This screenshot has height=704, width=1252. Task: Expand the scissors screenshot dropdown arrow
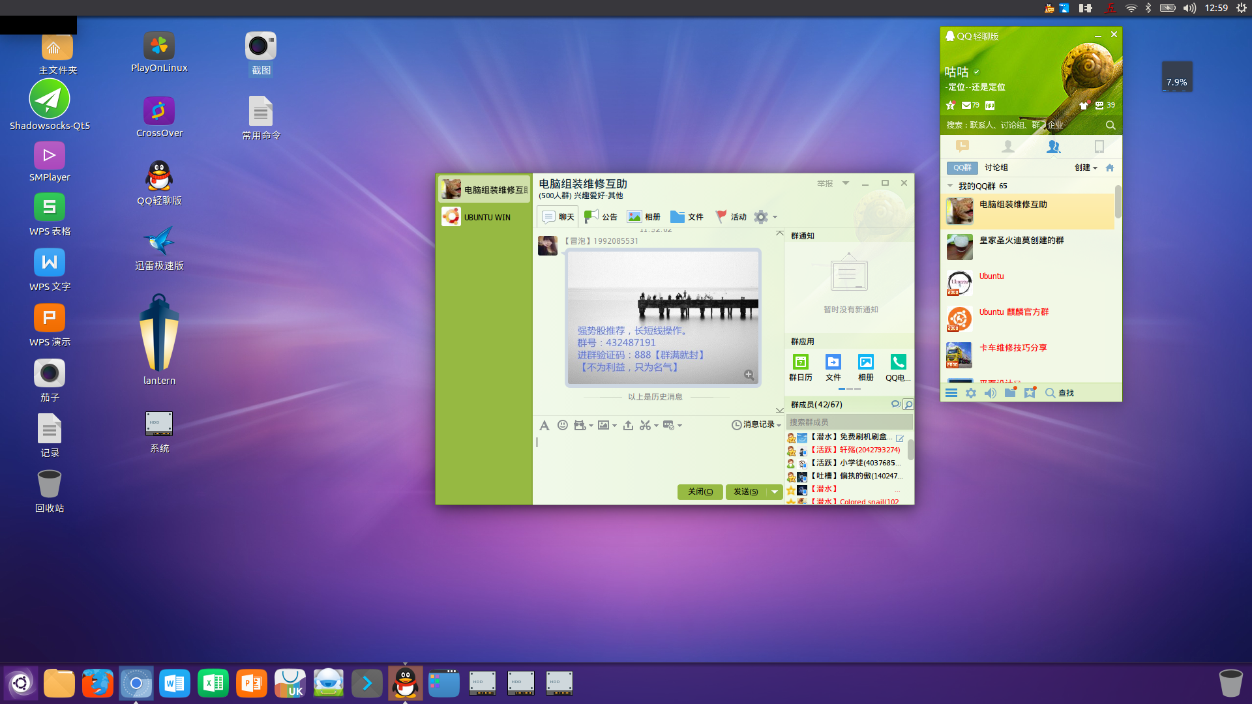click(656, 426)
